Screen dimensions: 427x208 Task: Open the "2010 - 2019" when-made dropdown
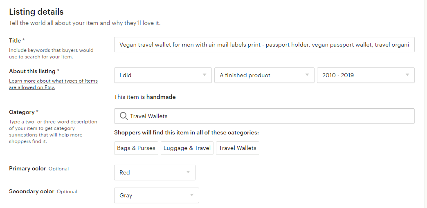pos(366,75)
